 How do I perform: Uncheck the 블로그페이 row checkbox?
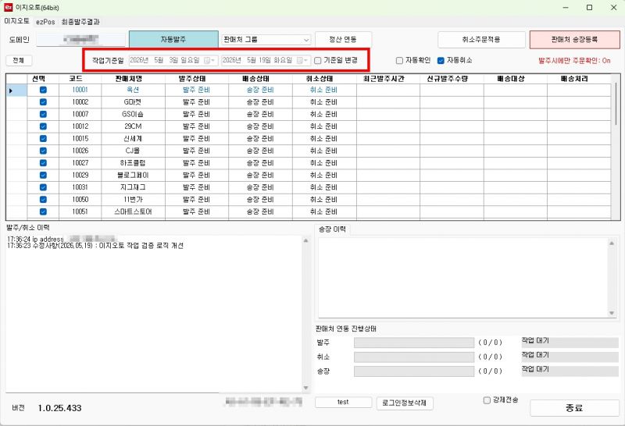[43, 176]
